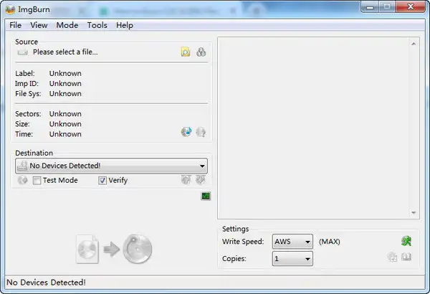Click the browse for file folder icon
430x294 pixels.
tap(186, 52)
